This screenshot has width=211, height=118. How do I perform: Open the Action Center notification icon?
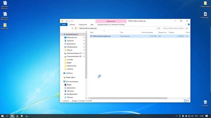207,116
